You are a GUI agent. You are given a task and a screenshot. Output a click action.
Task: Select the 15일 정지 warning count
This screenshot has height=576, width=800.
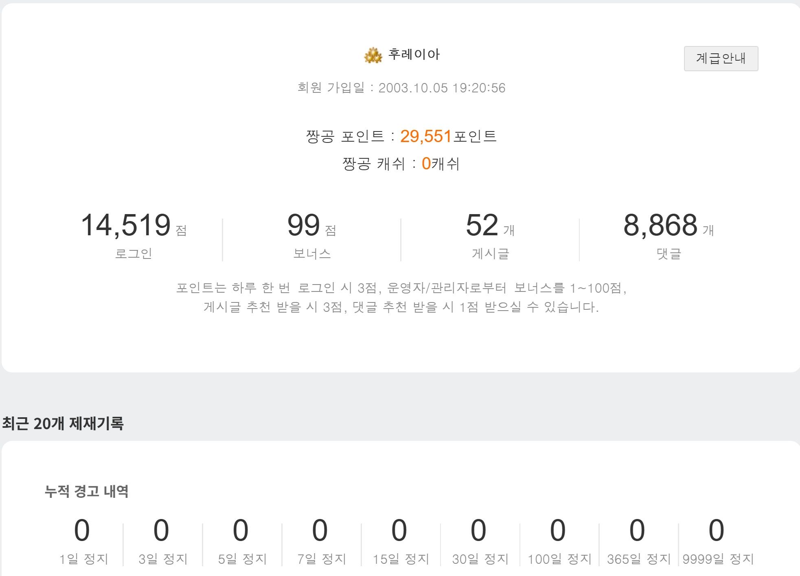399,530
